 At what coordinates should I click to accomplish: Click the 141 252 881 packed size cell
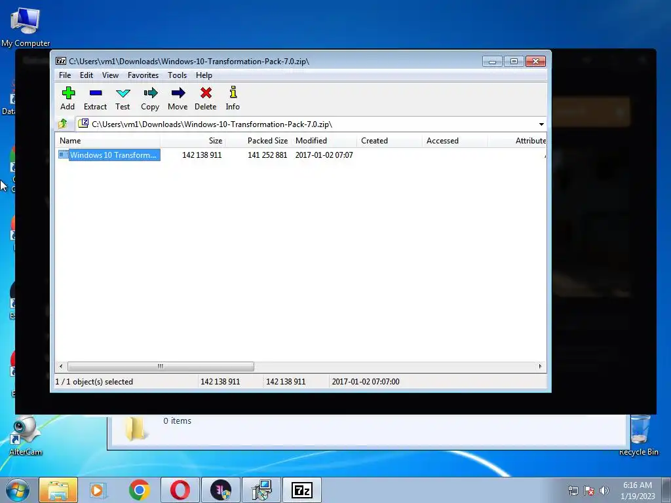pos(267,155)
